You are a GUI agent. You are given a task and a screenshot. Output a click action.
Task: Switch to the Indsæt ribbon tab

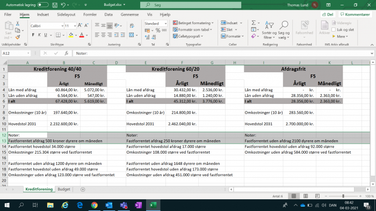coord(43,14)
